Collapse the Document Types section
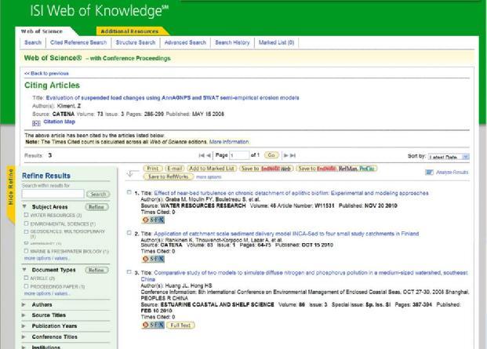 24,270
